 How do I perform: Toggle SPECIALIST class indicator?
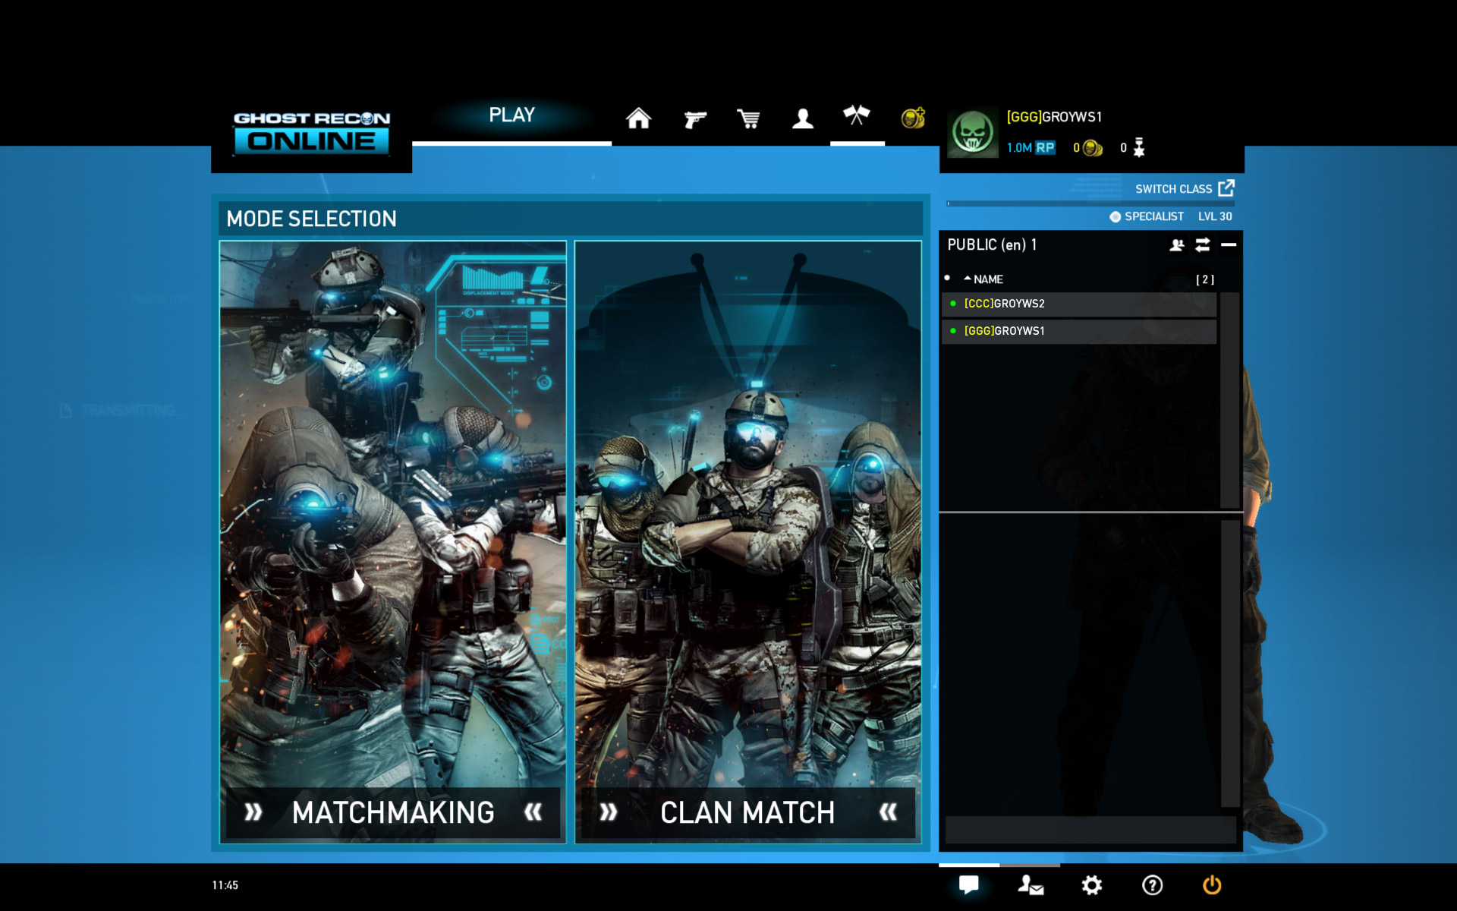coord(1113,216)
